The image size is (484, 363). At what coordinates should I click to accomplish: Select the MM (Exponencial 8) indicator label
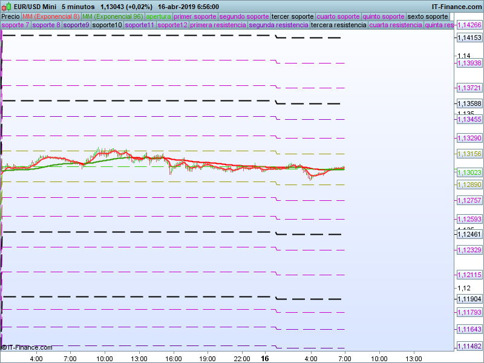click(x=50, y=16)
